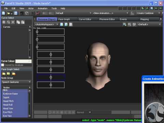The image size is (164, 123).
Task: Toggle the Owned by Analysis checkbox
Action: (2, 65)
